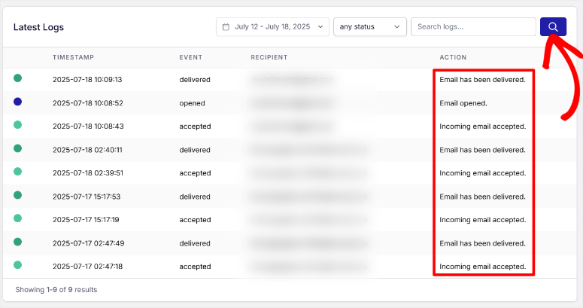Click the green status dot for 10:09:13 log

[x=17, y=78]
